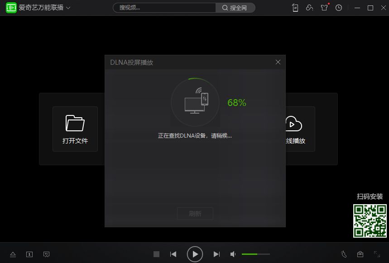Click the fullscreen icon at bottom right

click(x=376, y=254)
